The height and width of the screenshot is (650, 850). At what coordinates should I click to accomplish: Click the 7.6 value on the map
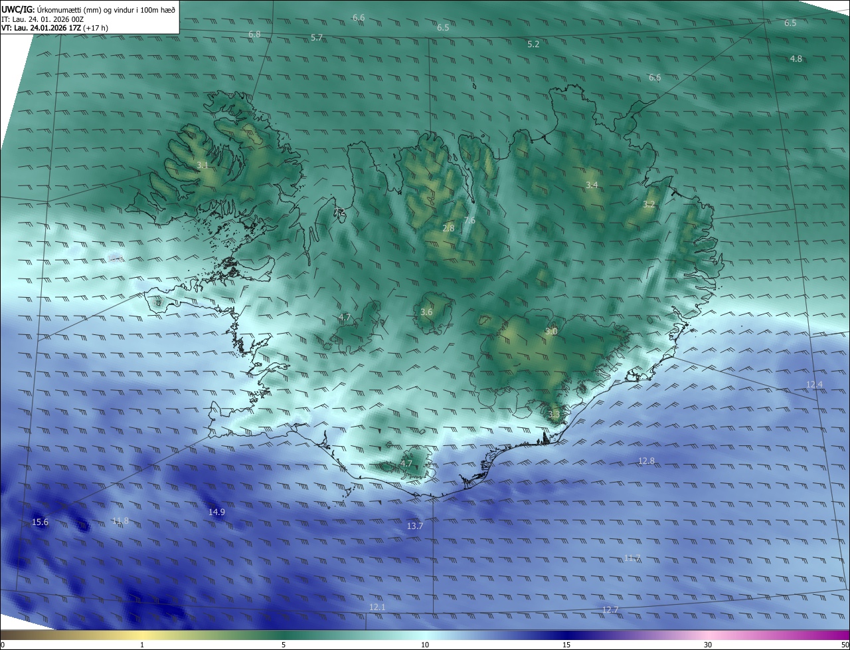point(469,221)
